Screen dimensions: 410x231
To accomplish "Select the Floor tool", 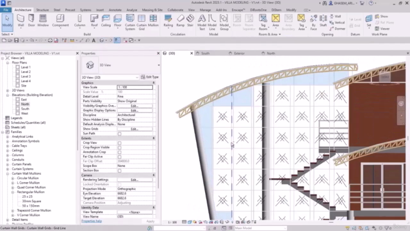I will (118, 21).
